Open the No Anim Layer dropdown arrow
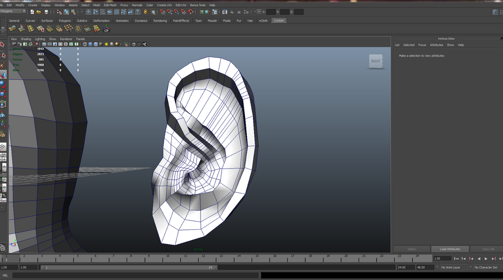Image resolution: width=503 pixels, height=280 pixels. pyautogui.click(x=437, y=267)
